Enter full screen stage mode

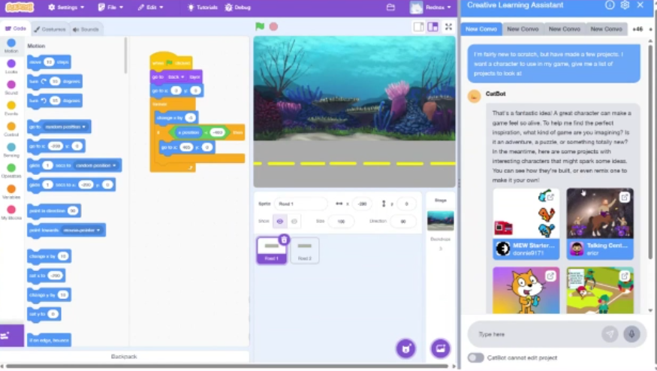point(448,26)
